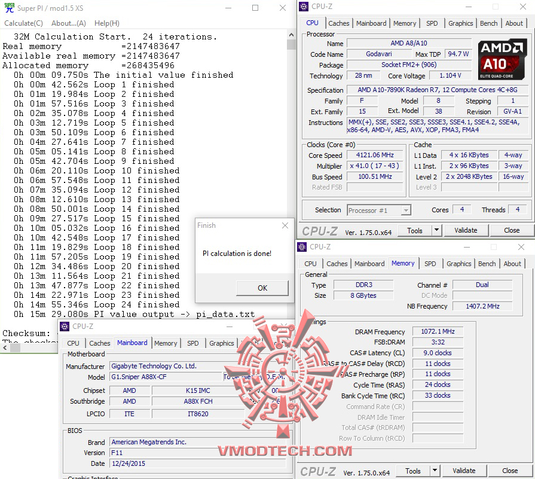535x479 pixels.
Task: Click the Super PI app icon in title bar
Action: [9, 8]
